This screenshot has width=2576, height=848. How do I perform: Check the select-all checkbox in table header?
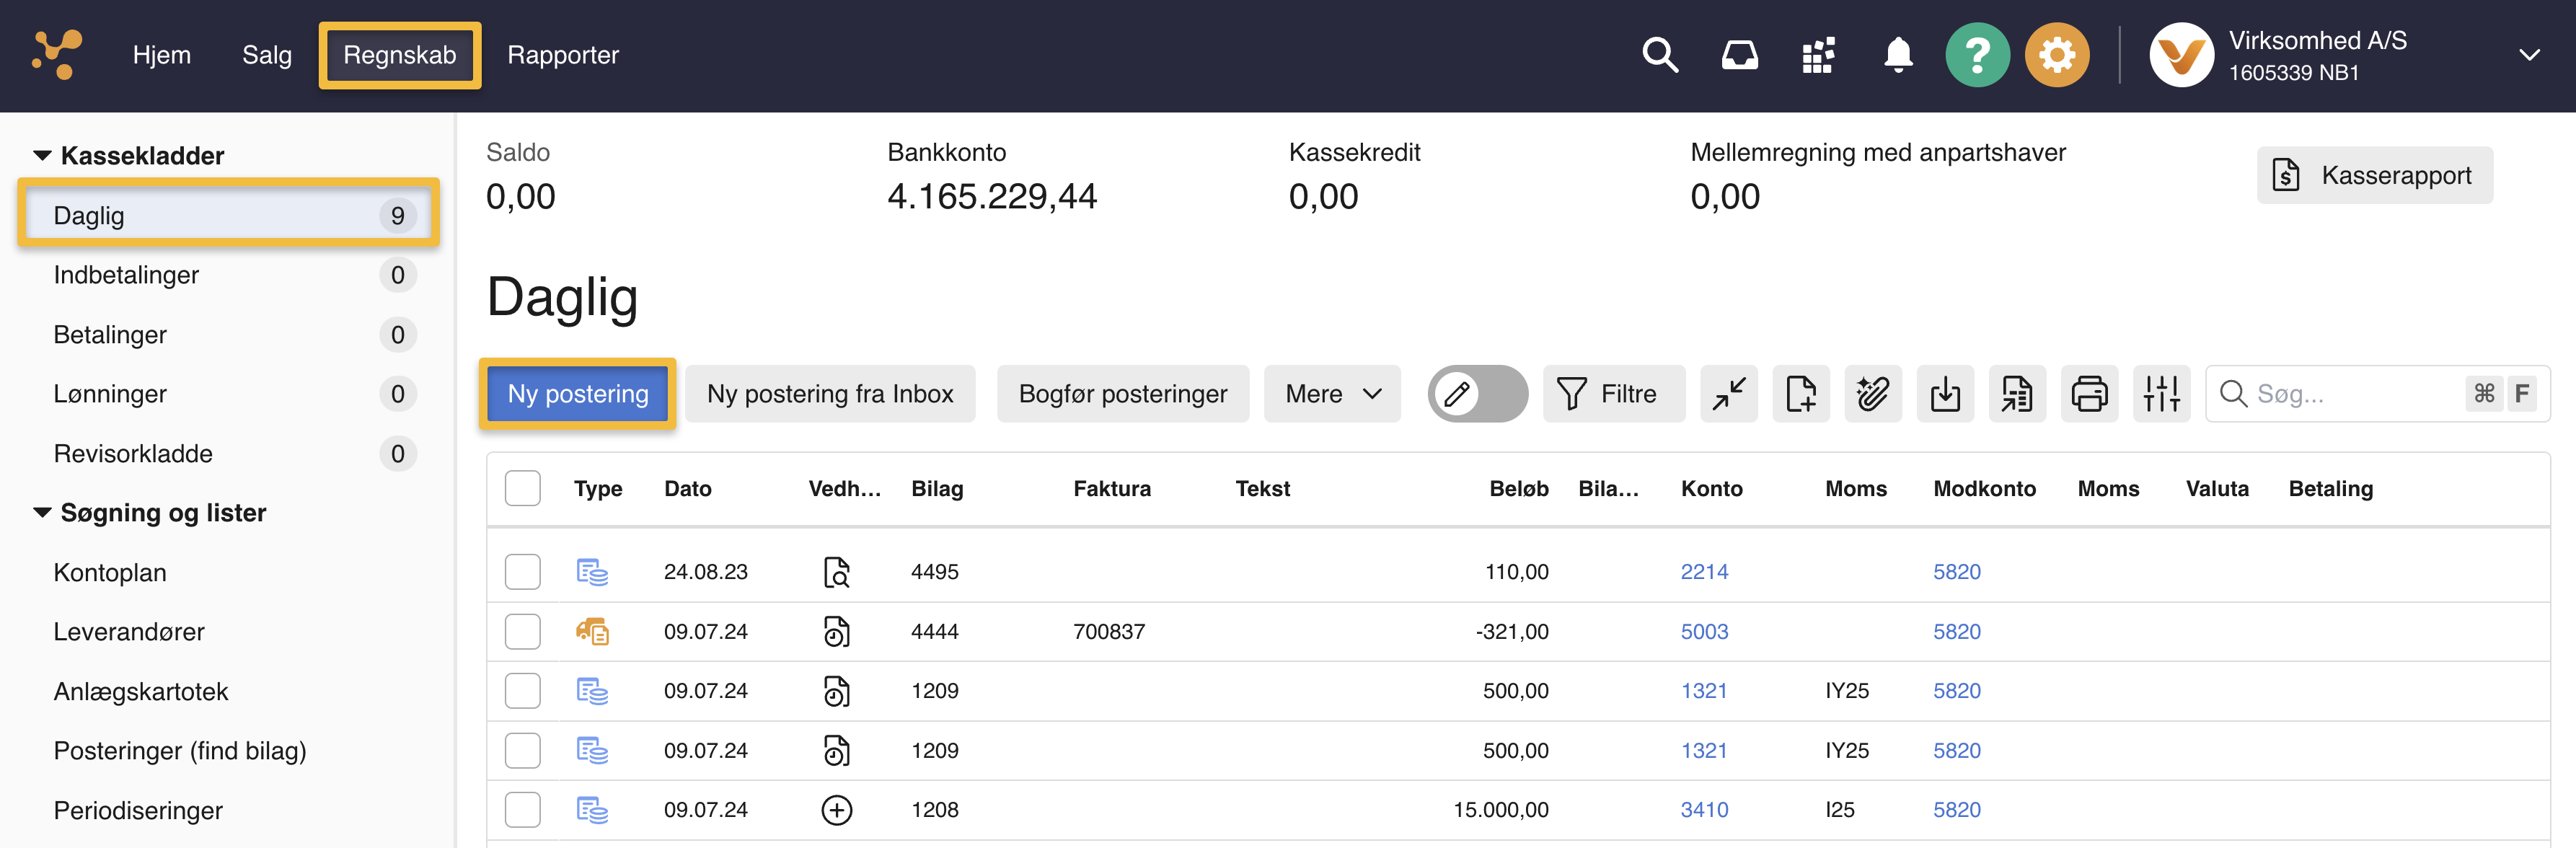point(522,489)
